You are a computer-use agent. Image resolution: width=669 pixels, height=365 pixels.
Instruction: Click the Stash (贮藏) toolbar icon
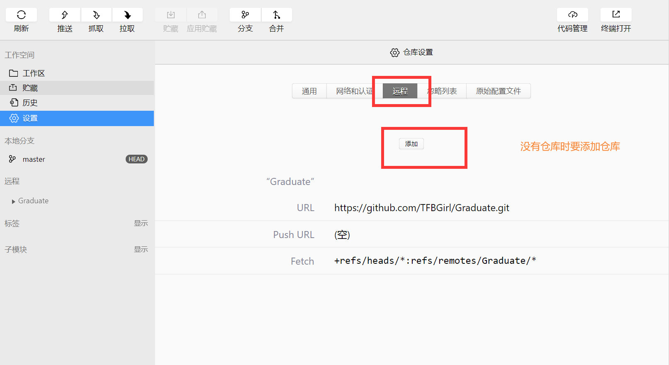[x=170, y=15]
